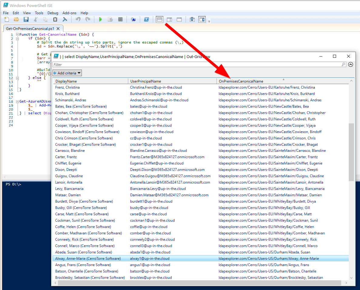Show script pane maximized layout icon
The height and width of the screenshot is (290, 360).
coord(179,19)
